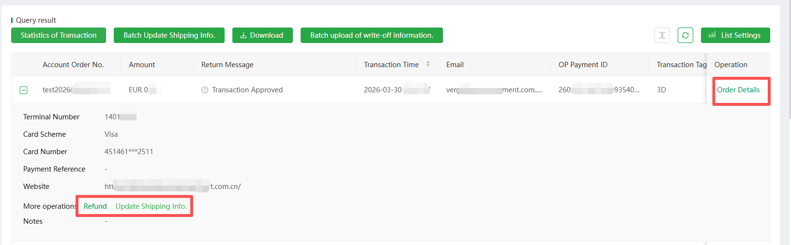Click the Return Message column header
The width and height of the screenshot is (791, 245).
coord(228,65)
